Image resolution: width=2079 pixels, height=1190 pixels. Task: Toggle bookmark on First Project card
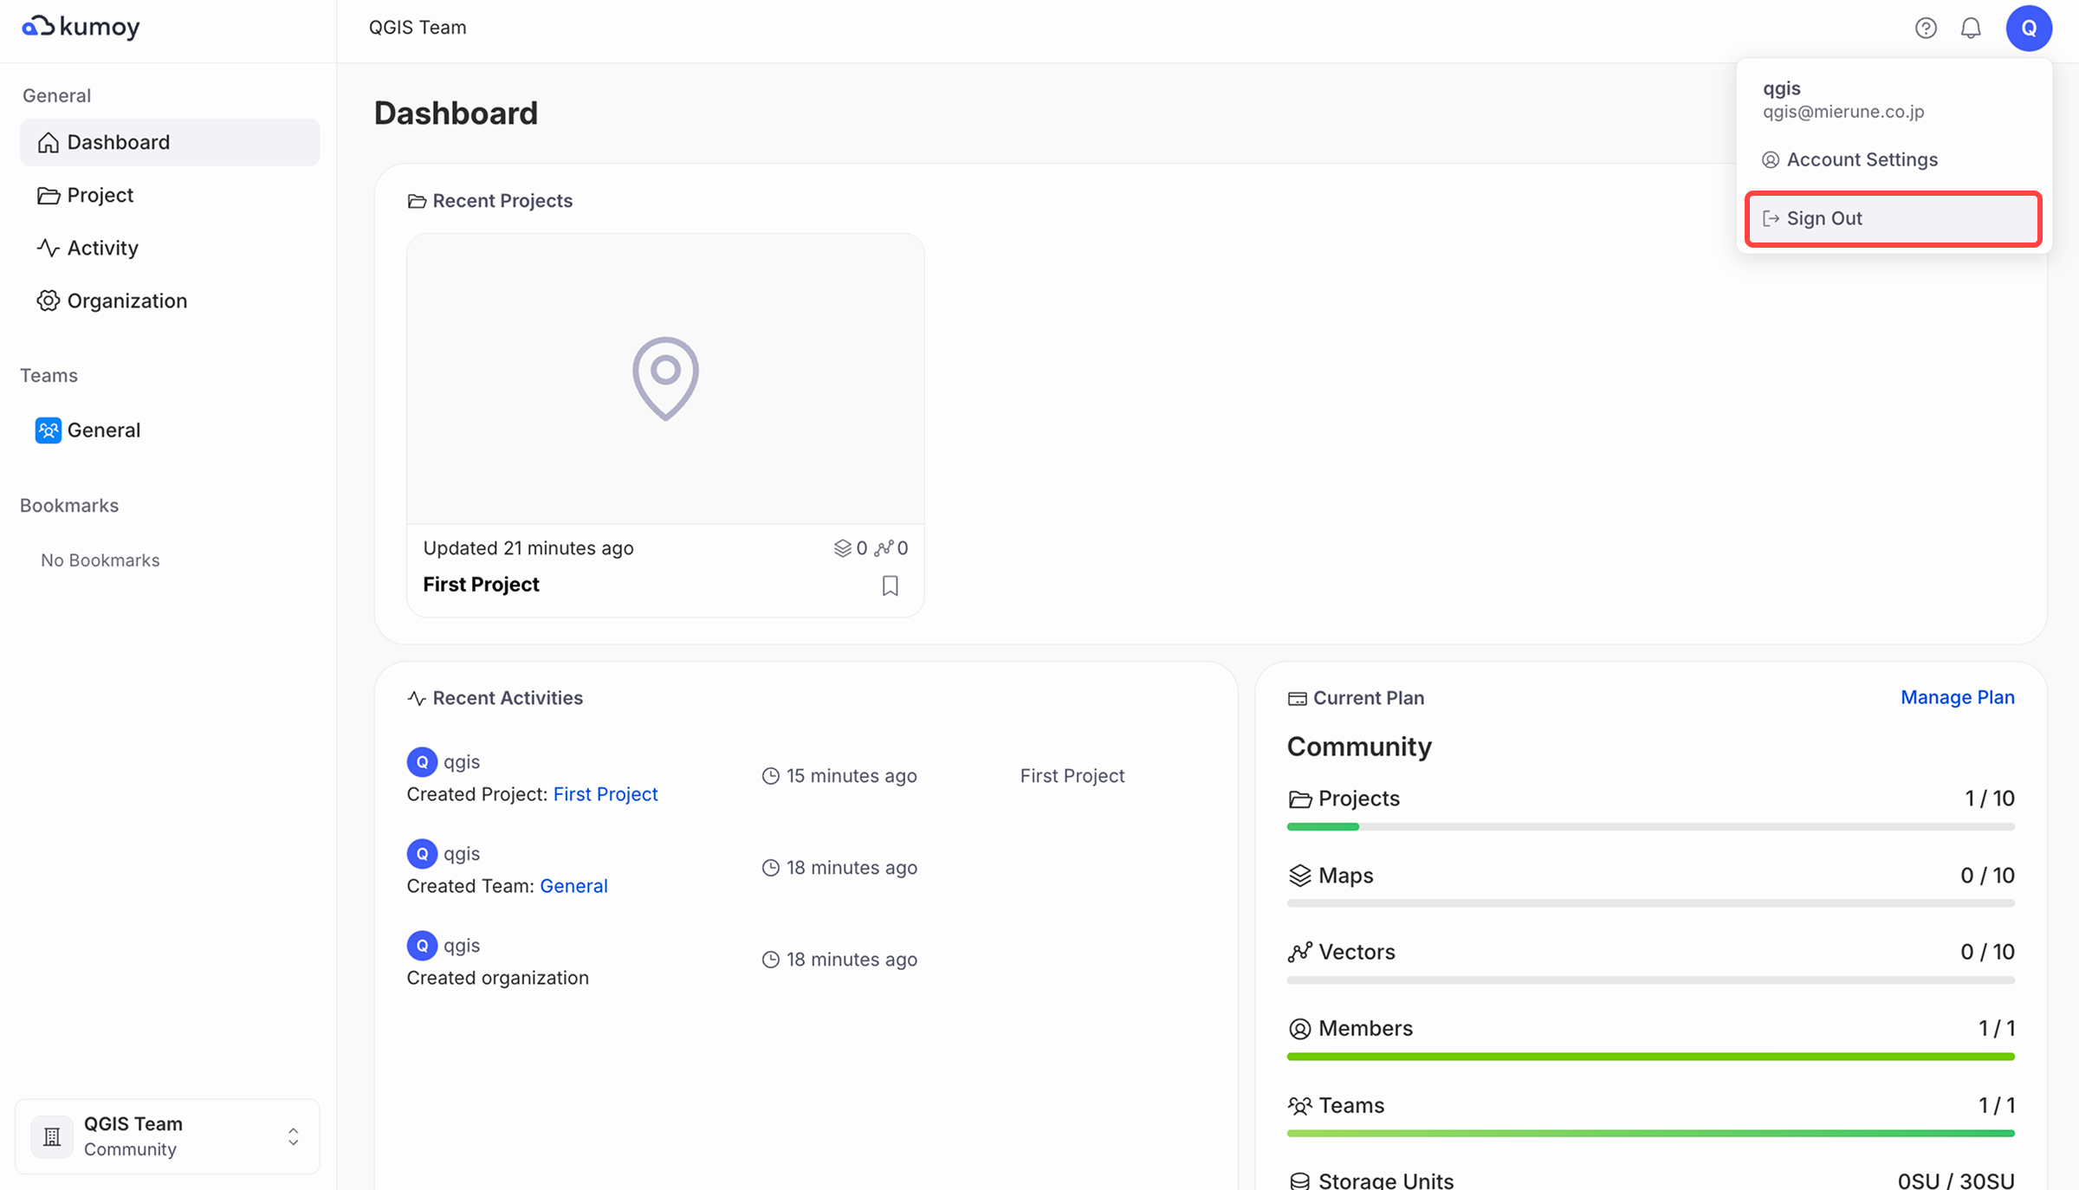(890, 585)
